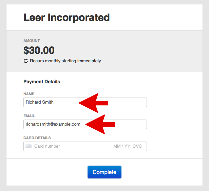The width and height of the screenshot is (209, 191).
Task: Click the circular recurring arrow icon
Action: 25,61
